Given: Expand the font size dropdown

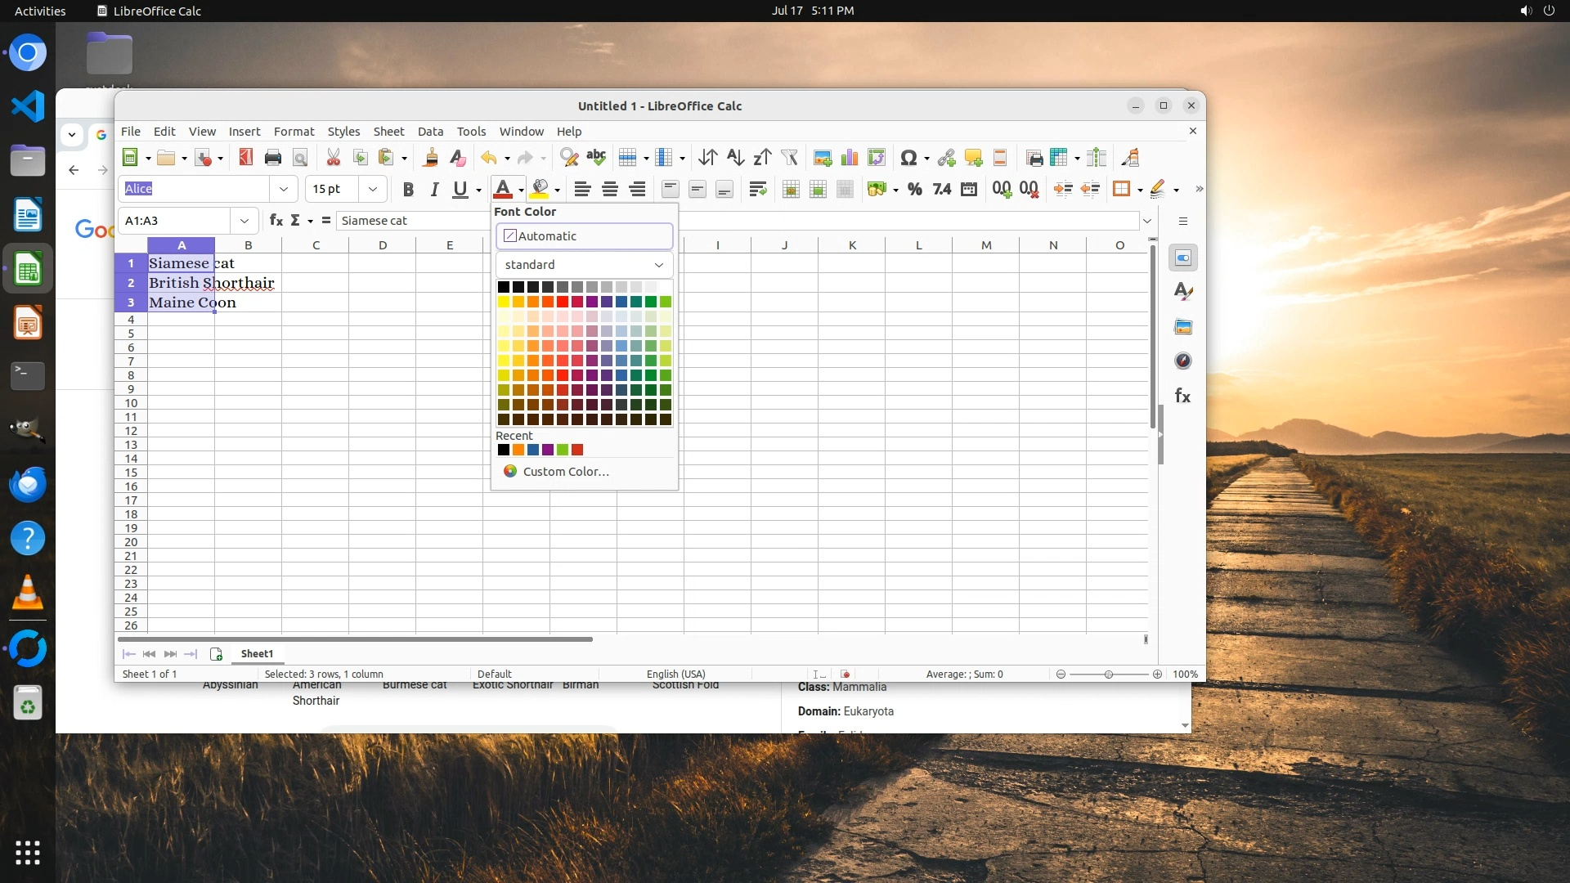Looking at the screenshot, I should pos(373,189).
